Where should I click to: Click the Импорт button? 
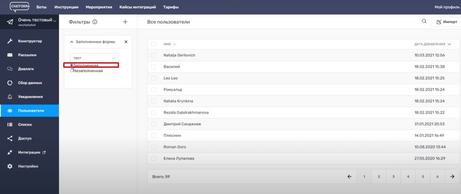point(446,22)
